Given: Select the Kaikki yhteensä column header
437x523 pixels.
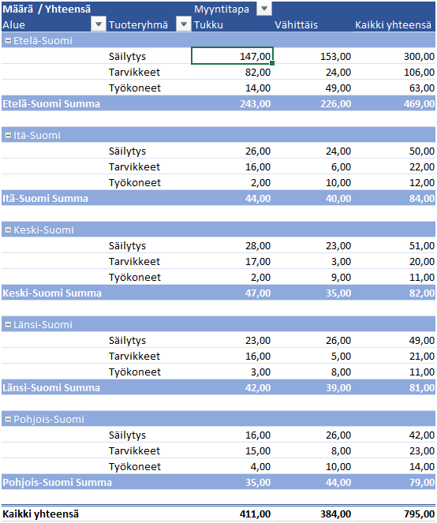Looking at the screenshot, I should (x=393, y=24).
